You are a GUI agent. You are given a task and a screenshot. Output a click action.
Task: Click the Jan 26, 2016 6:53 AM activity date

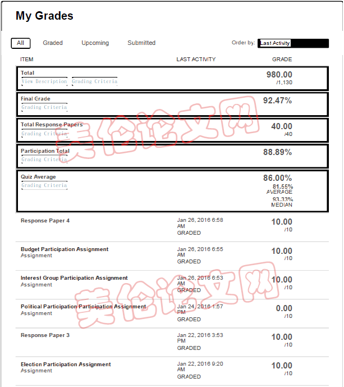(x=200, y=281)
